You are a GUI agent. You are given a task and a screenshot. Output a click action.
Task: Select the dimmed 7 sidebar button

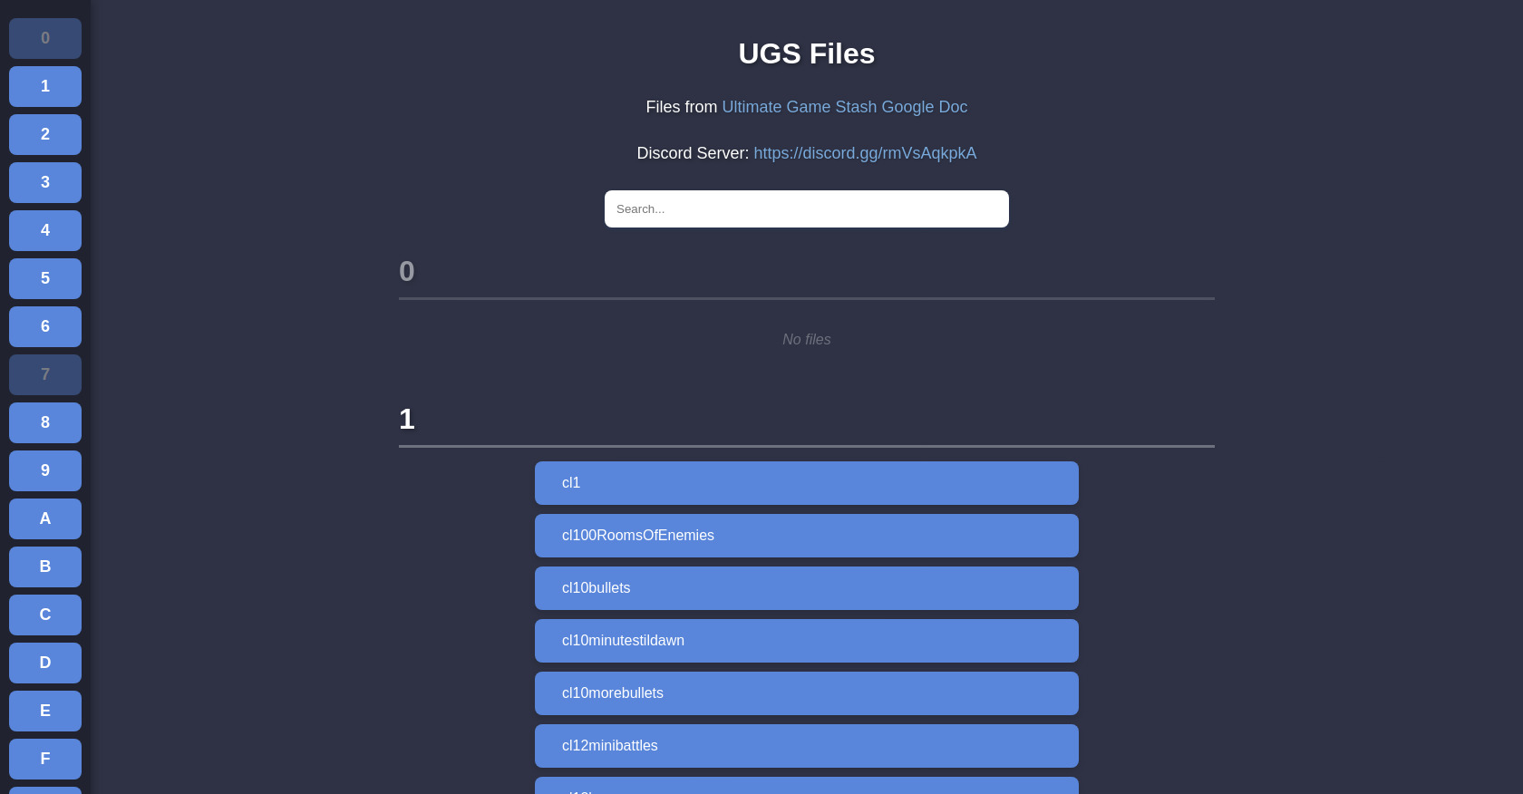45,374
